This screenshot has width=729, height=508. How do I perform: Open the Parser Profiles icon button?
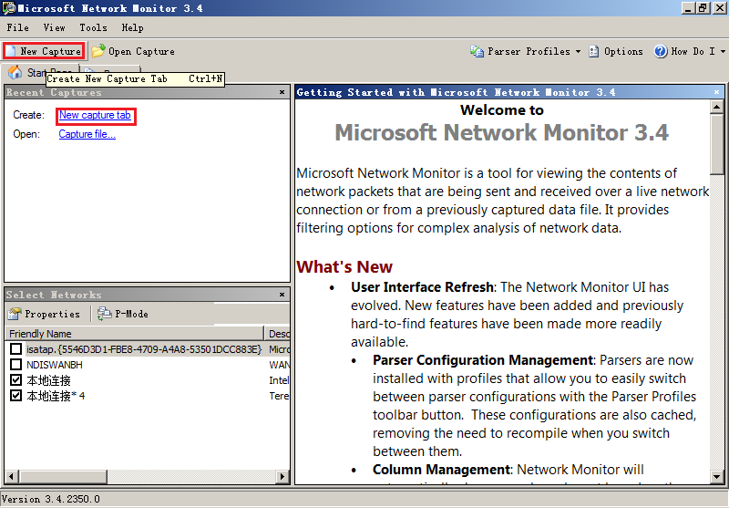point(477,51)
